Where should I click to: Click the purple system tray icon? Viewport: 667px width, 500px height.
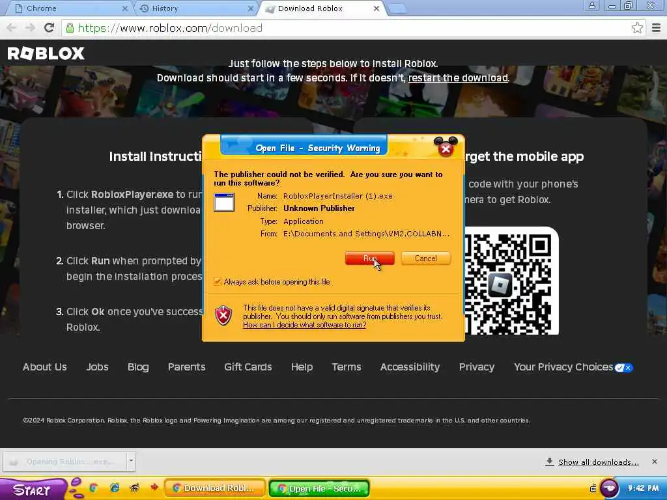coord(610,488)
